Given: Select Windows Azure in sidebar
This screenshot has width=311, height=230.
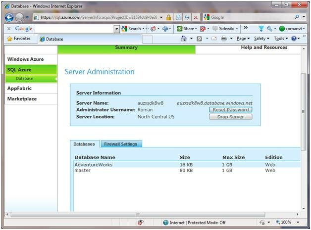Looking at the screenshot, I should click(x=31, y=59).
